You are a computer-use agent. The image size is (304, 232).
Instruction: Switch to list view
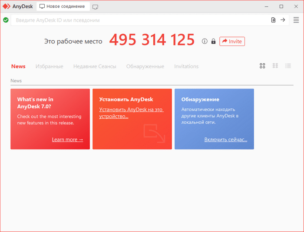pos(288,66)
